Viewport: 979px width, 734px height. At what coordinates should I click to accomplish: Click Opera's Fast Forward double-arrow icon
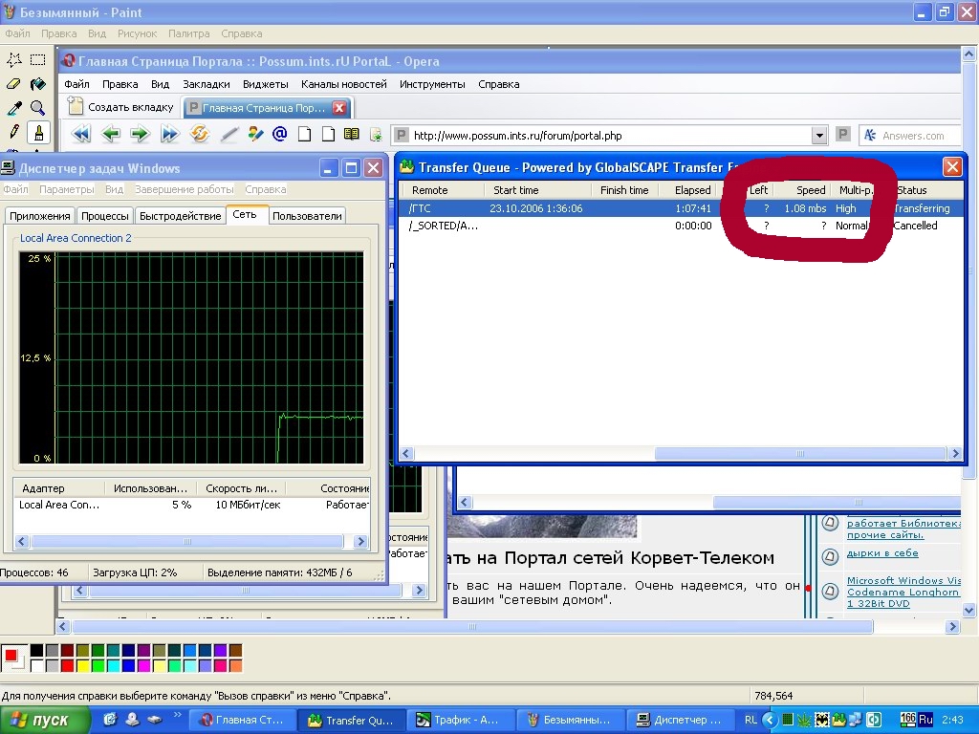(x=169, y=135)
